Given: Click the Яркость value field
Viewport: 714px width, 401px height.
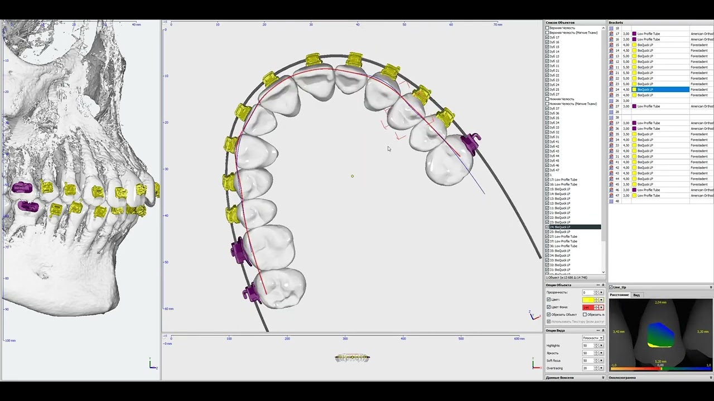Looking at the screenshot, I should [x=588, y=353].
